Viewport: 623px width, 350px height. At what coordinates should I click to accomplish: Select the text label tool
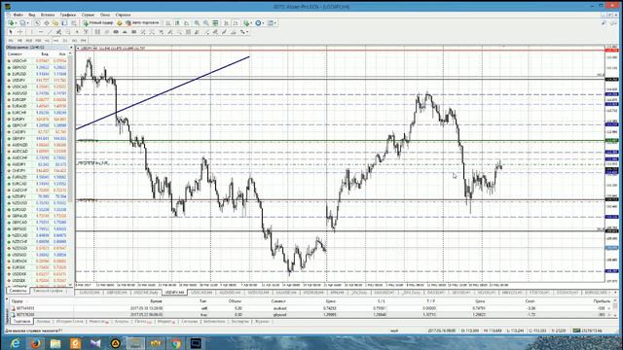[86, 32]
